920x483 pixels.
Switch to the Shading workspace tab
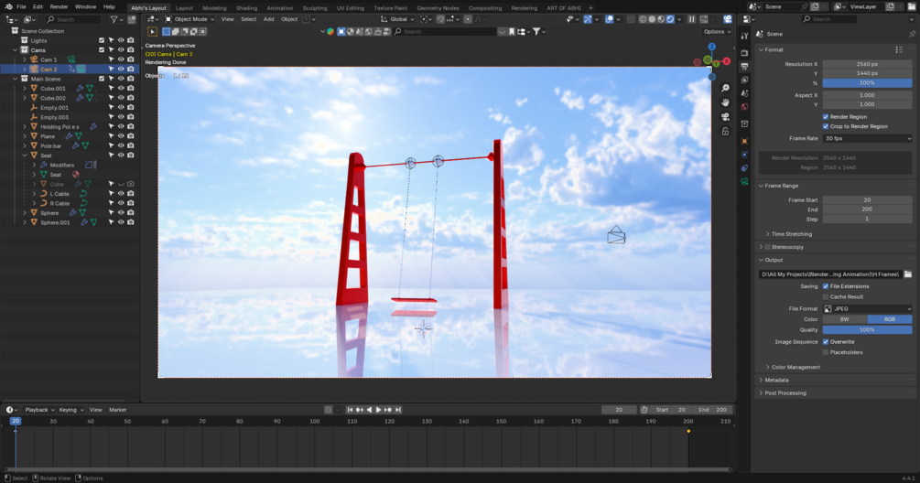point(246,8)
